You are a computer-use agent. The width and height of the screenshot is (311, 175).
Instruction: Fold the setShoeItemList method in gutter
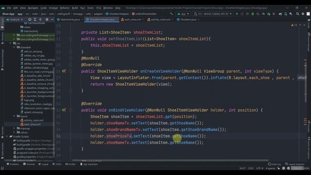click(x=70, y=39)
